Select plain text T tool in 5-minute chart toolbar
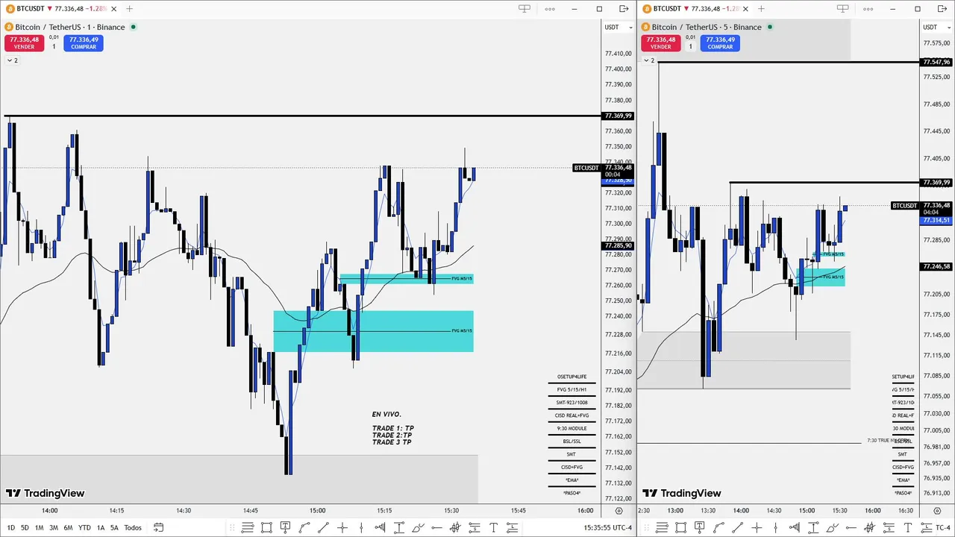Viewport: 955px width, 537px height. click(907, 527)
